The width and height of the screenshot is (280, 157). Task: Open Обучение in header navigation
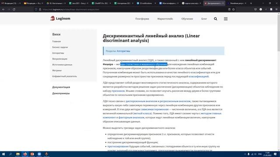click(x=187, y=19)
